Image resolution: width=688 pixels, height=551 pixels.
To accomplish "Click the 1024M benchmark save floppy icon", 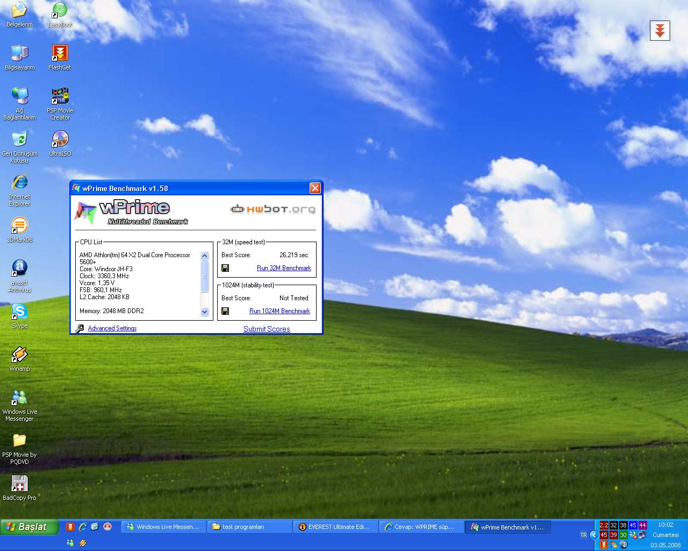I will pyautogui.click(x=225, y=311).
